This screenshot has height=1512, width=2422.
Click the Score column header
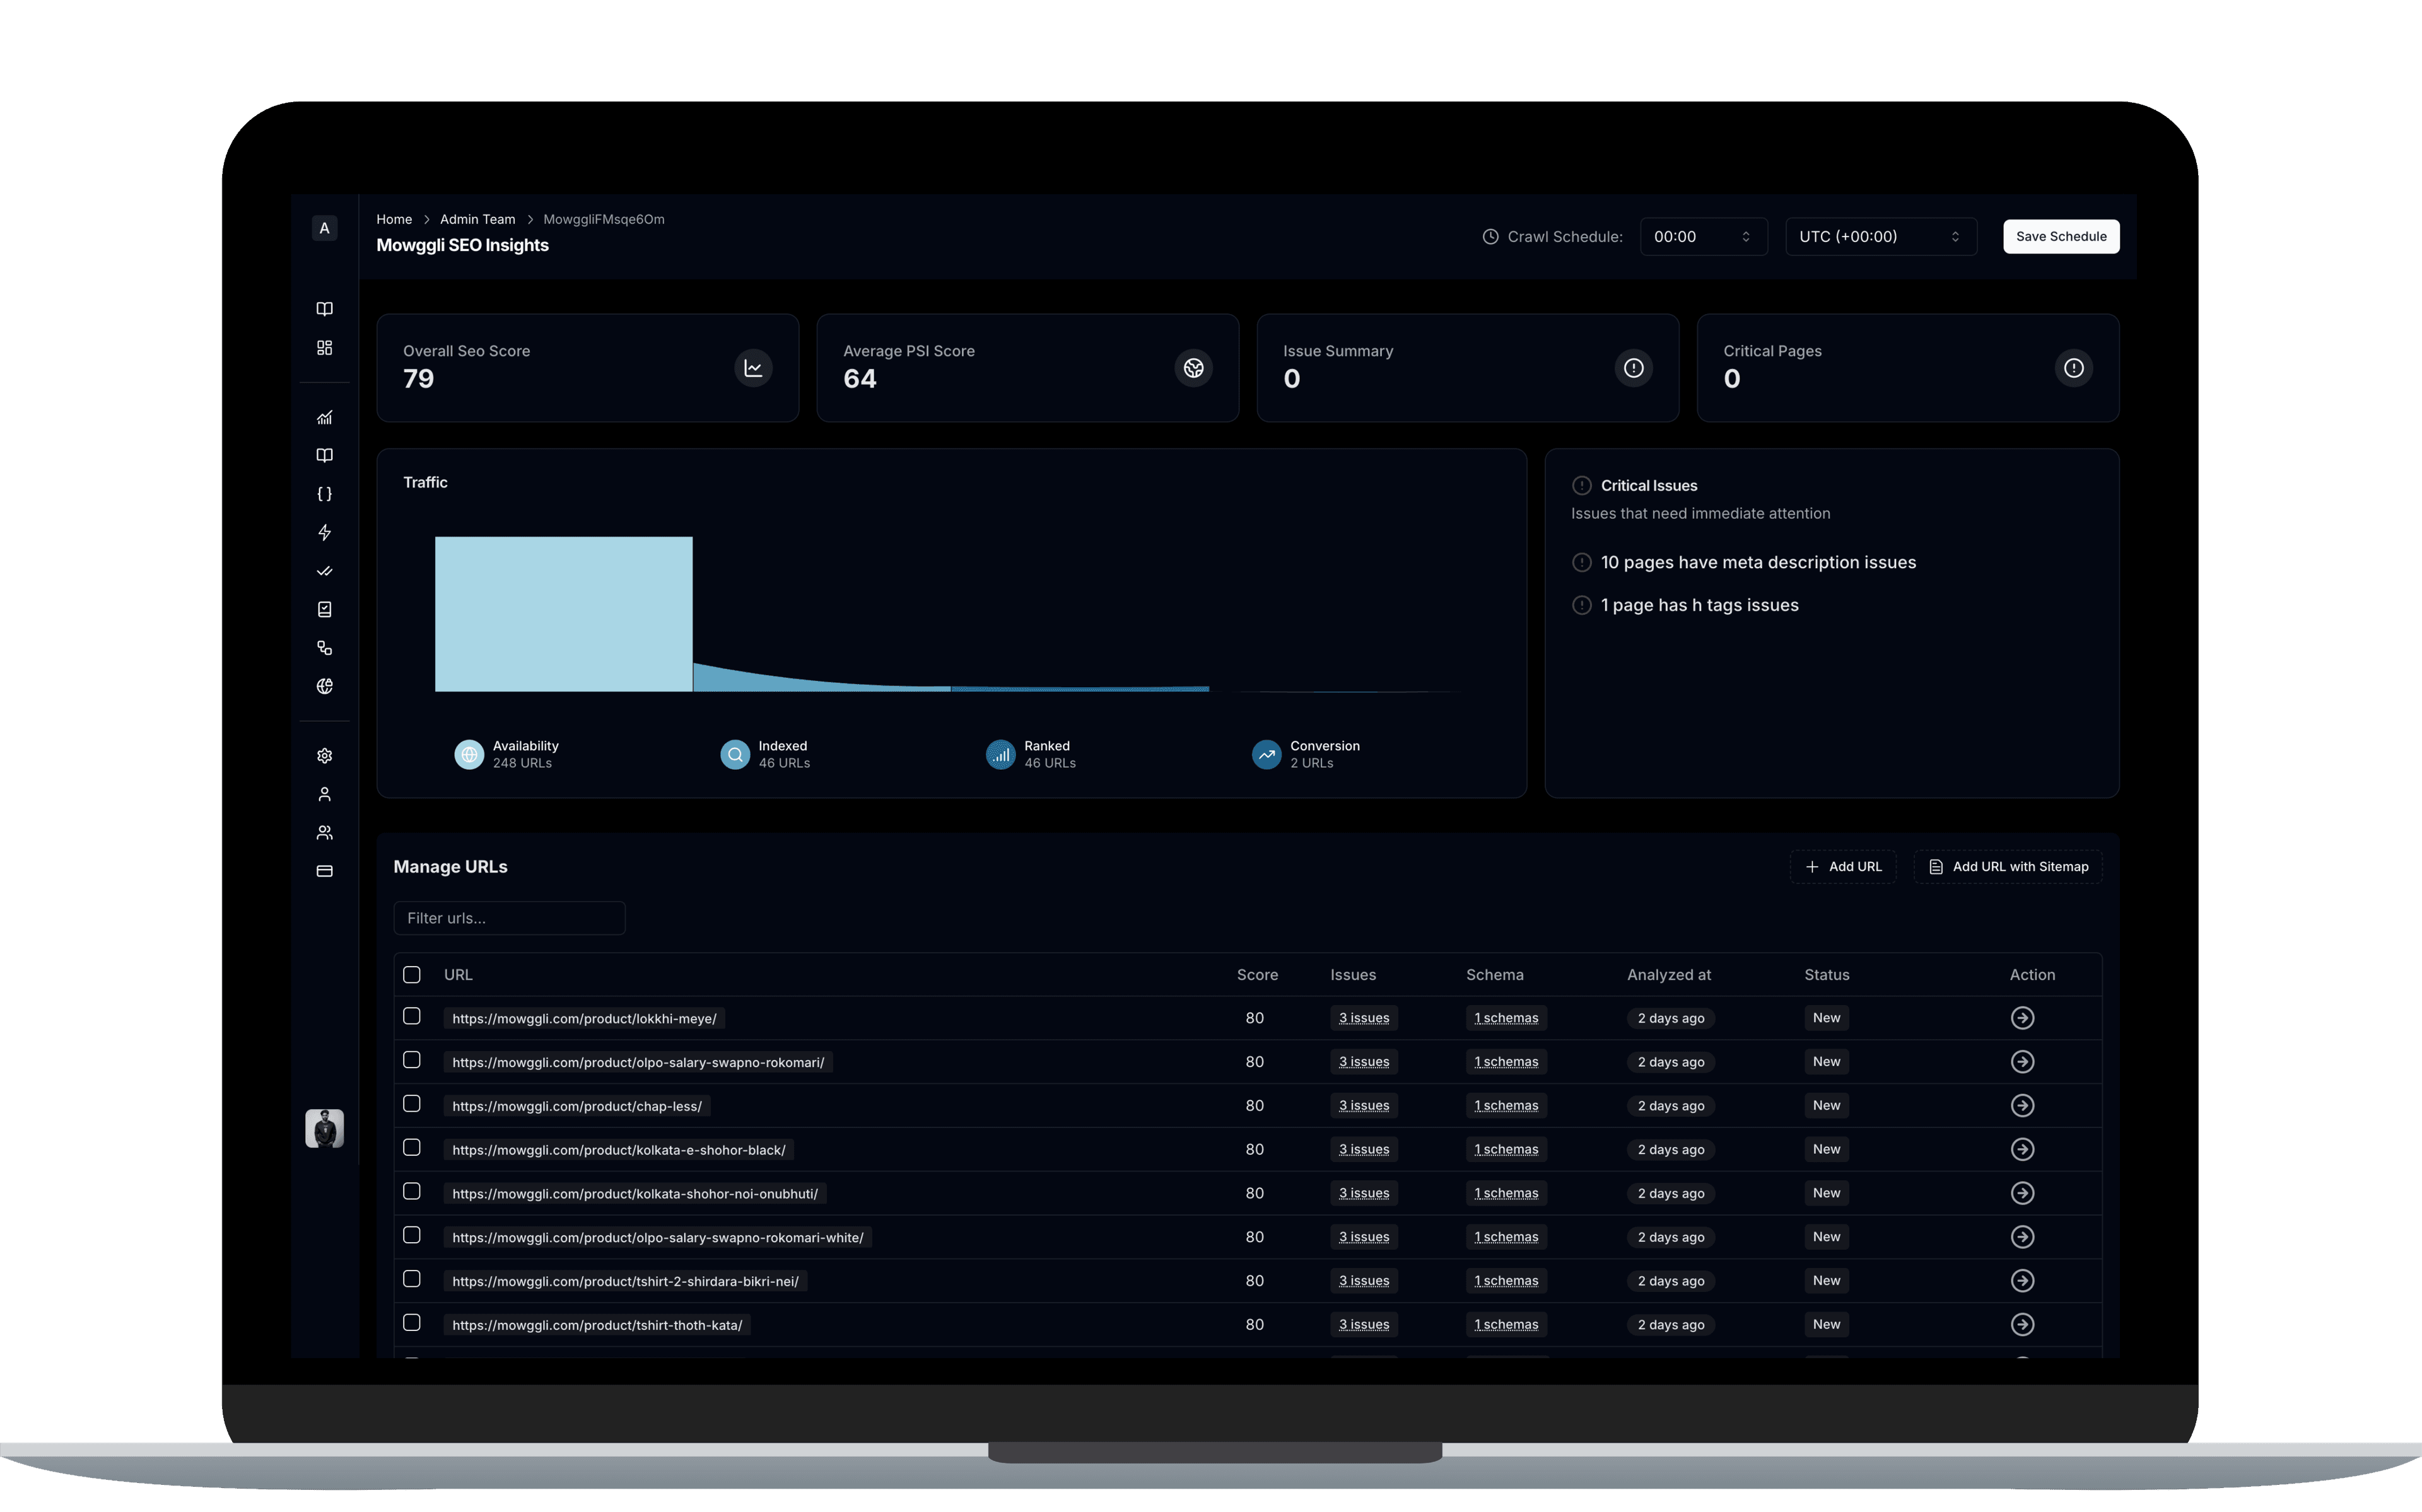click(1257, 975)
